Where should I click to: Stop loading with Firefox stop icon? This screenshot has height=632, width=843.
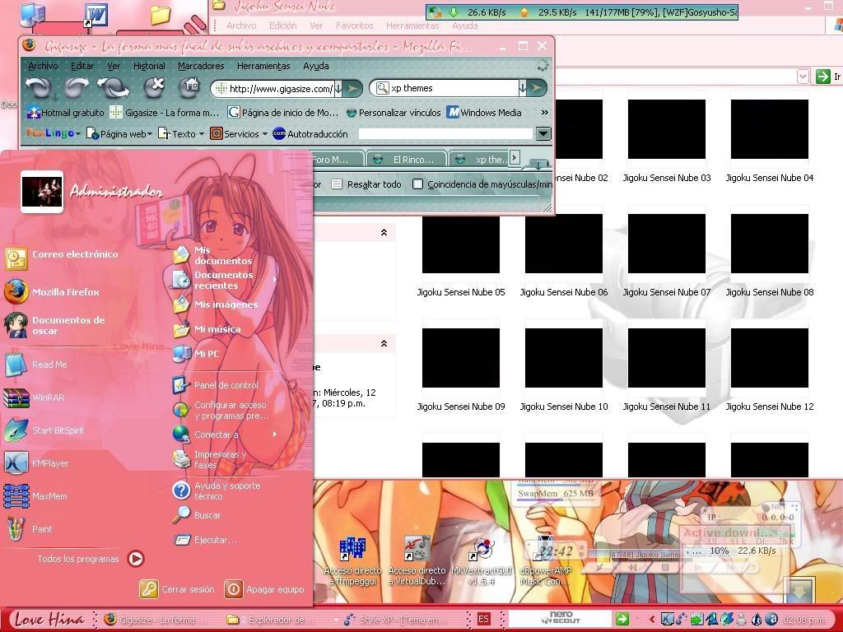[x=154, y=87]
